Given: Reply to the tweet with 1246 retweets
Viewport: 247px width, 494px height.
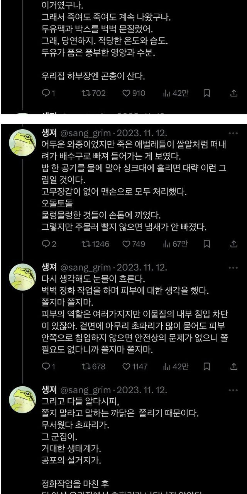Looking at the screenshot, I should (46, 244).
